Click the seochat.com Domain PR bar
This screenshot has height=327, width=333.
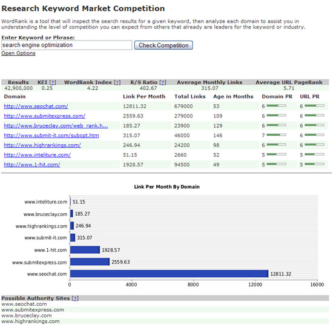(276, 105)
